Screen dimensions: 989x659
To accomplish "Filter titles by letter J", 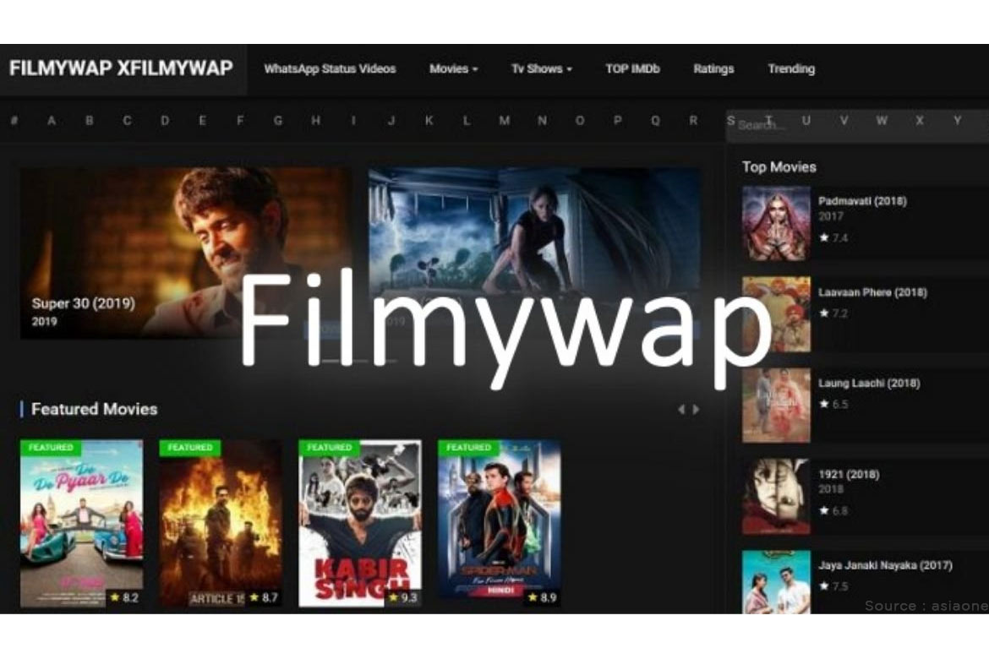I will click(391, 121).
